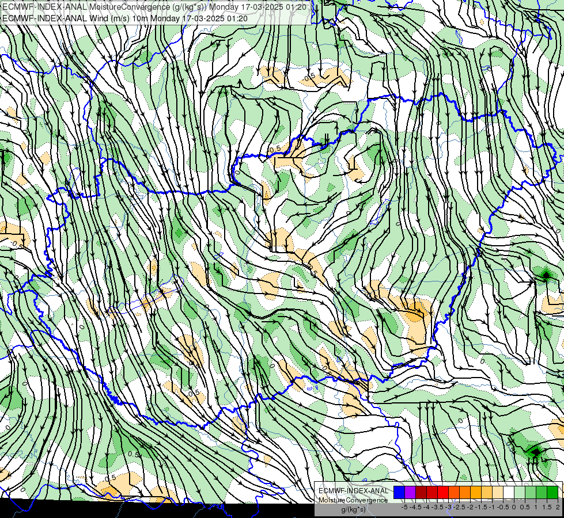Image resolution: width=564 pixels, height=518 pixels.
Task: Pick the red-orange swatch for -3 to -2.5
Action: 454,493
